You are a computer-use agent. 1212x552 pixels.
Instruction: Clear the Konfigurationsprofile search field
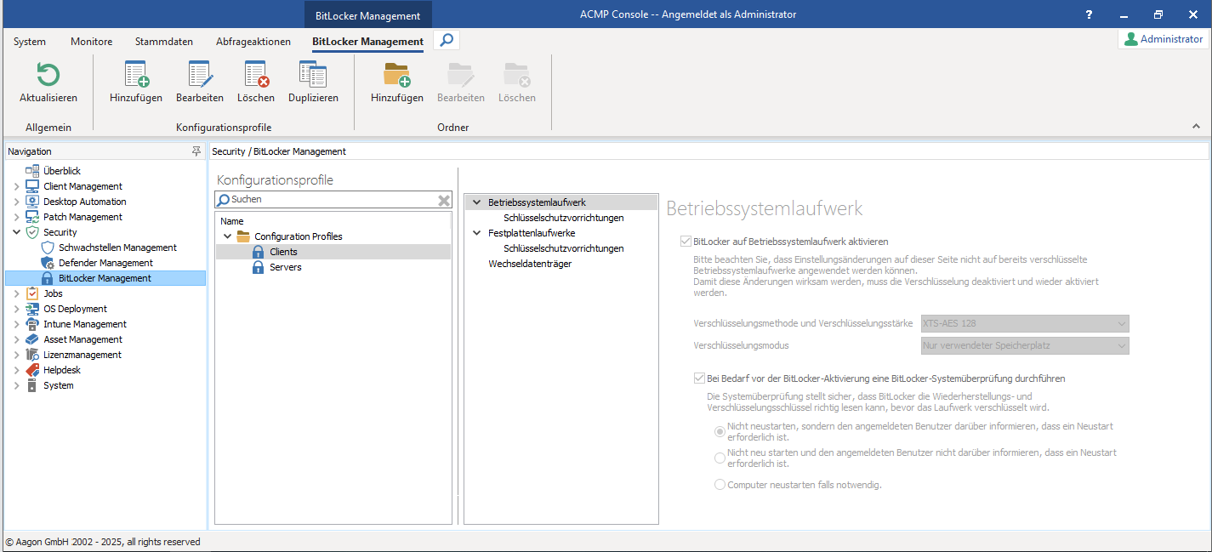(443, 199)
